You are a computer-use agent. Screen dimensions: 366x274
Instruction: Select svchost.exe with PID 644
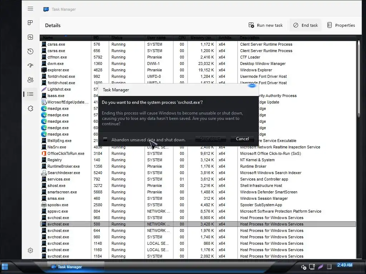point(198,231)
